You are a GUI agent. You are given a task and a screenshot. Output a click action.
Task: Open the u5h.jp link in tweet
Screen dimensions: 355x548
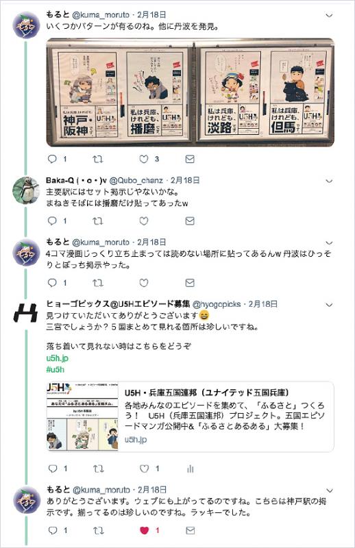(x=58, y=358)
